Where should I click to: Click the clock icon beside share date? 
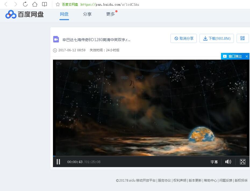point(55,50)
